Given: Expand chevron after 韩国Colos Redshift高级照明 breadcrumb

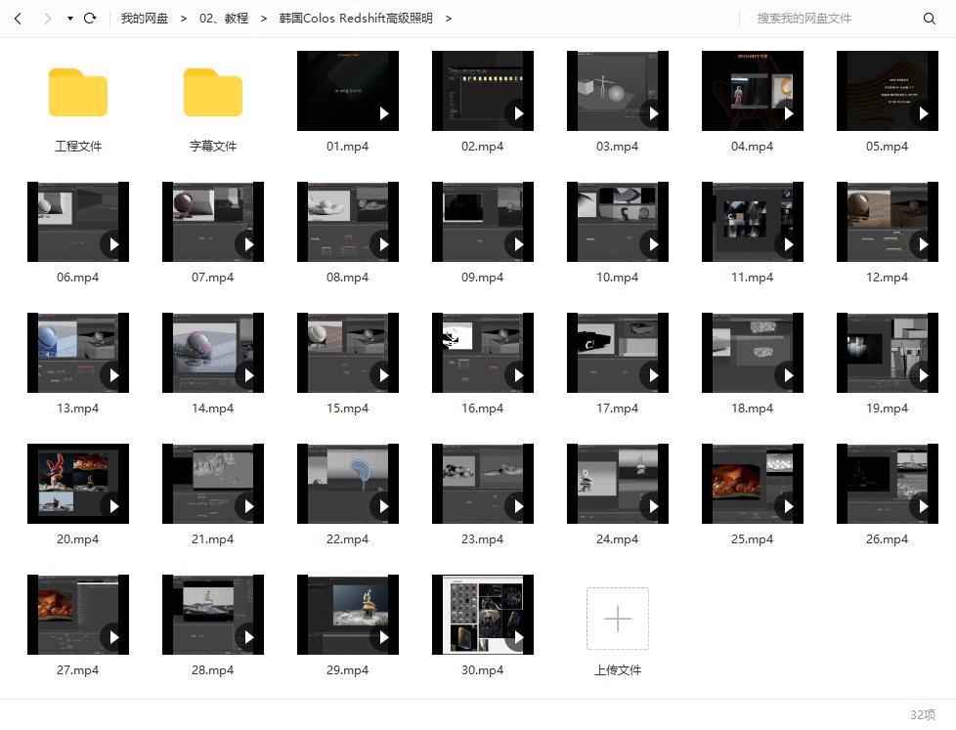Looking at the screenshot, I should 449,19.
